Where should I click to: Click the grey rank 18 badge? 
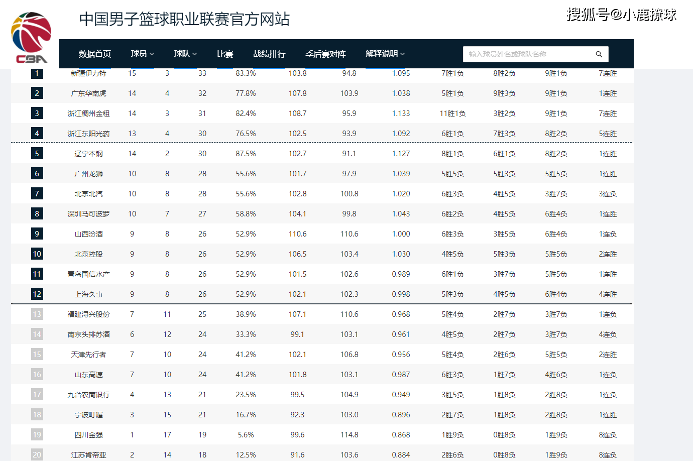coord(37,414)
